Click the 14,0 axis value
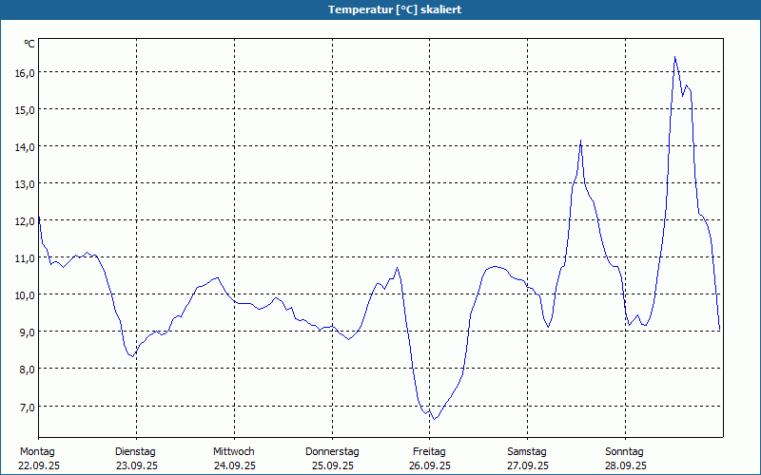Viewport: 761px width, 475px height. point(25,147)
